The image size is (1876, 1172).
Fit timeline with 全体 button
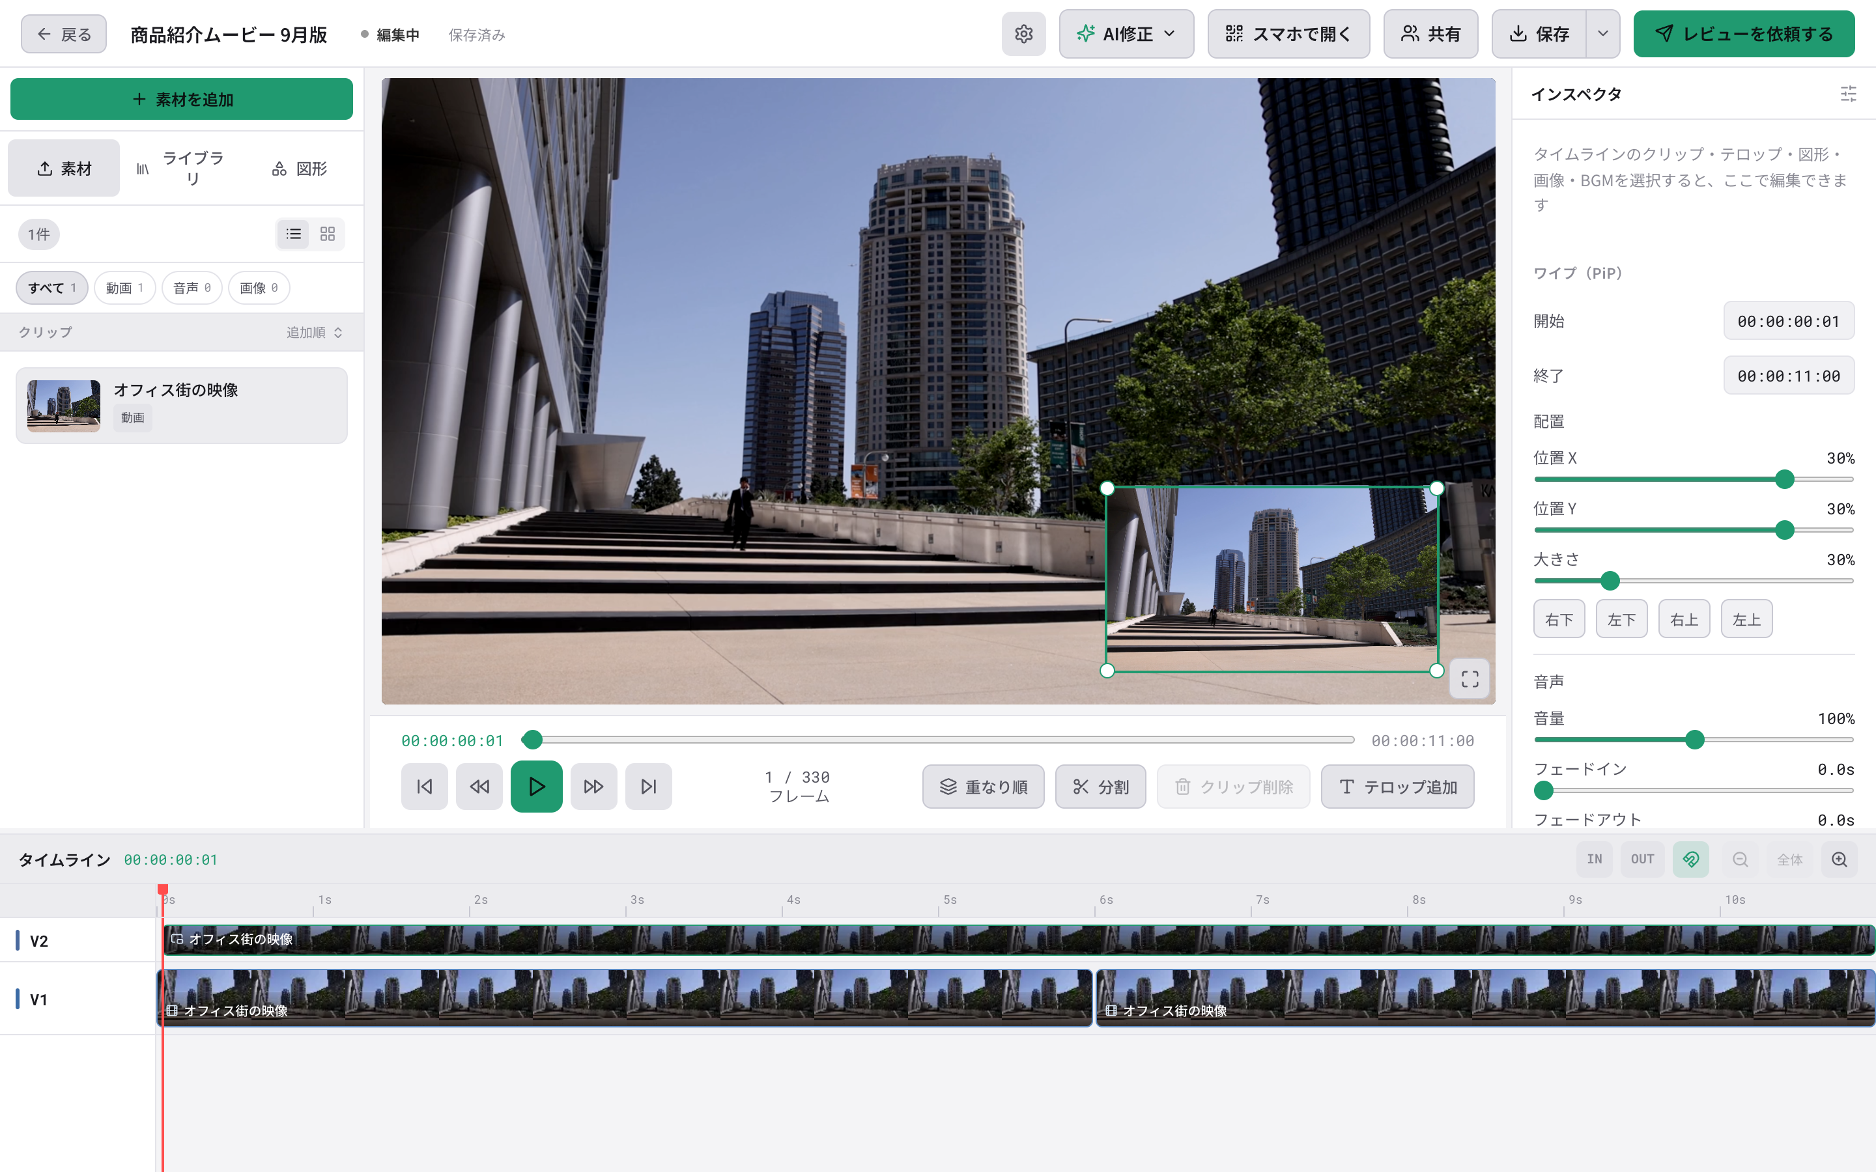[x=1790, y=859]
